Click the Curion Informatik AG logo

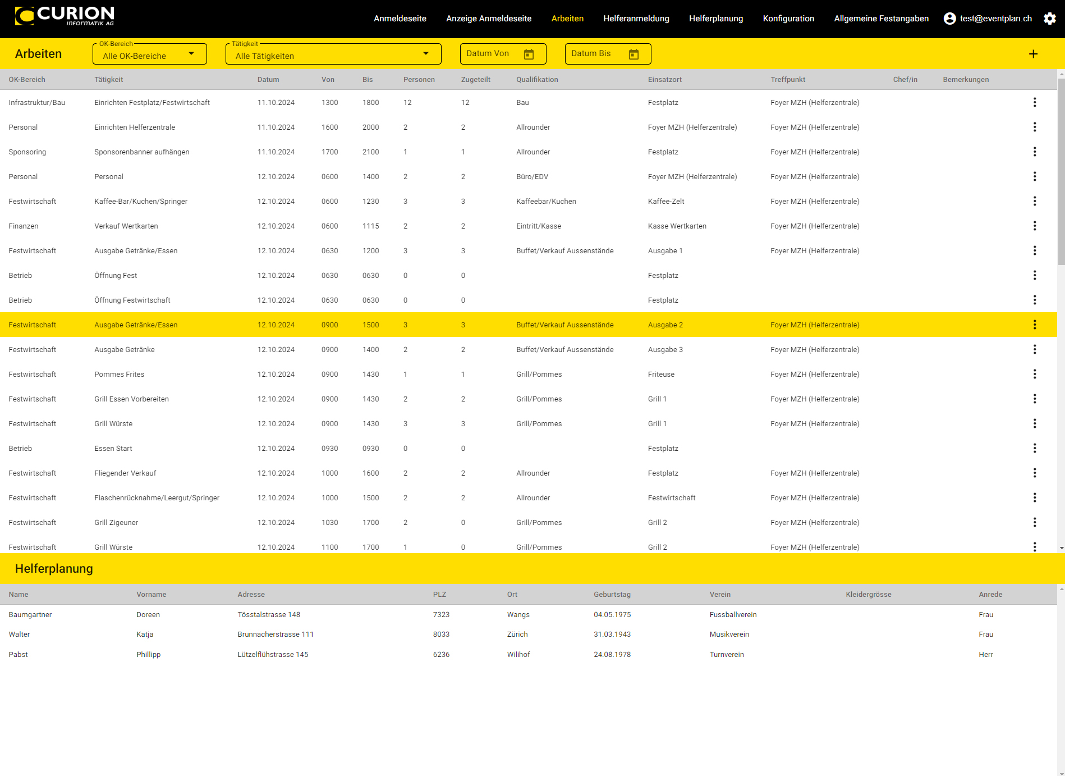(x=65, y=16)
